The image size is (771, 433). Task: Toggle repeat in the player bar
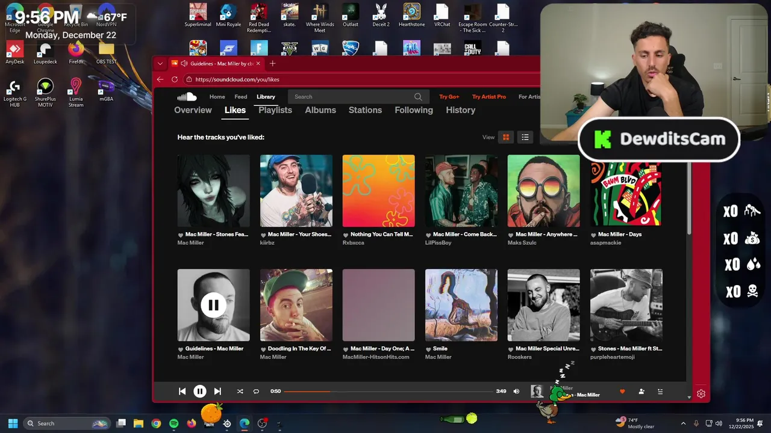click(x=256, y=392)
